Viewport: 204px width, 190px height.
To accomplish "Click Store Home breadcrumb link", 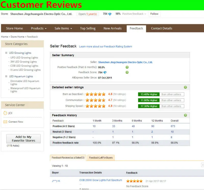I will (x=17, y=37).
